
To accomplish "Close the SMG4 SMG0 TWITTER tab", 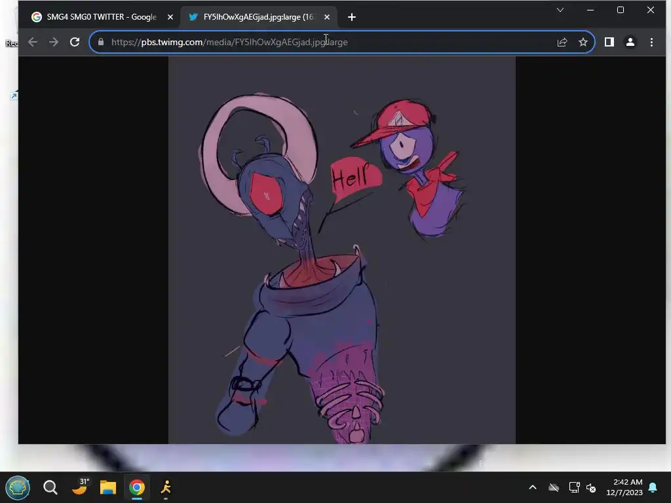I will [170, 17].
